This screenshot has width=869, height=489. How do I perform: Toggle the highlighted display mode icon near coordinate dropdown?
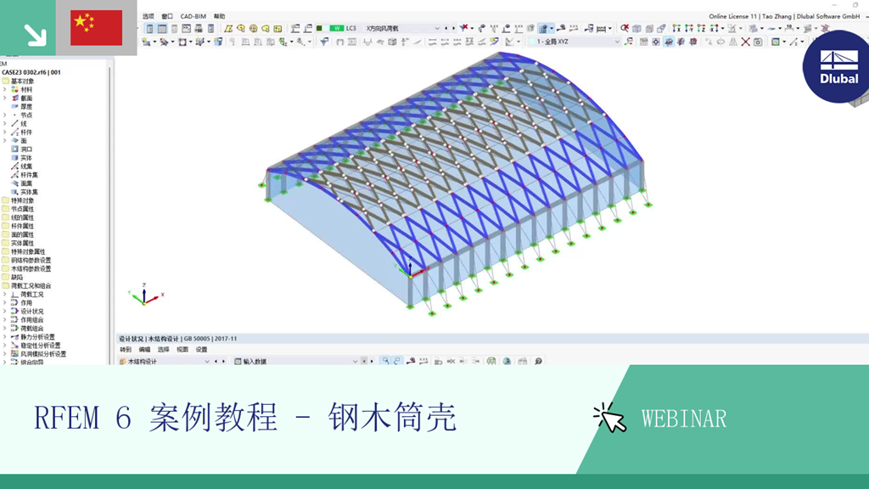coord(669,42)
